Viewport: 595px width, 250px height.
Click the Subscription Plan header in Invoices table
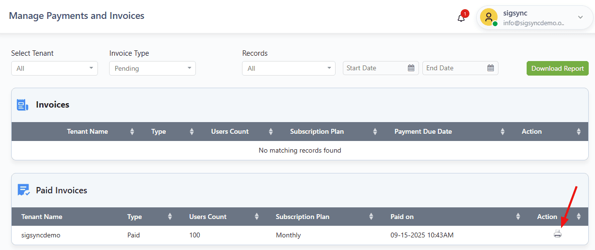(317, 132)
